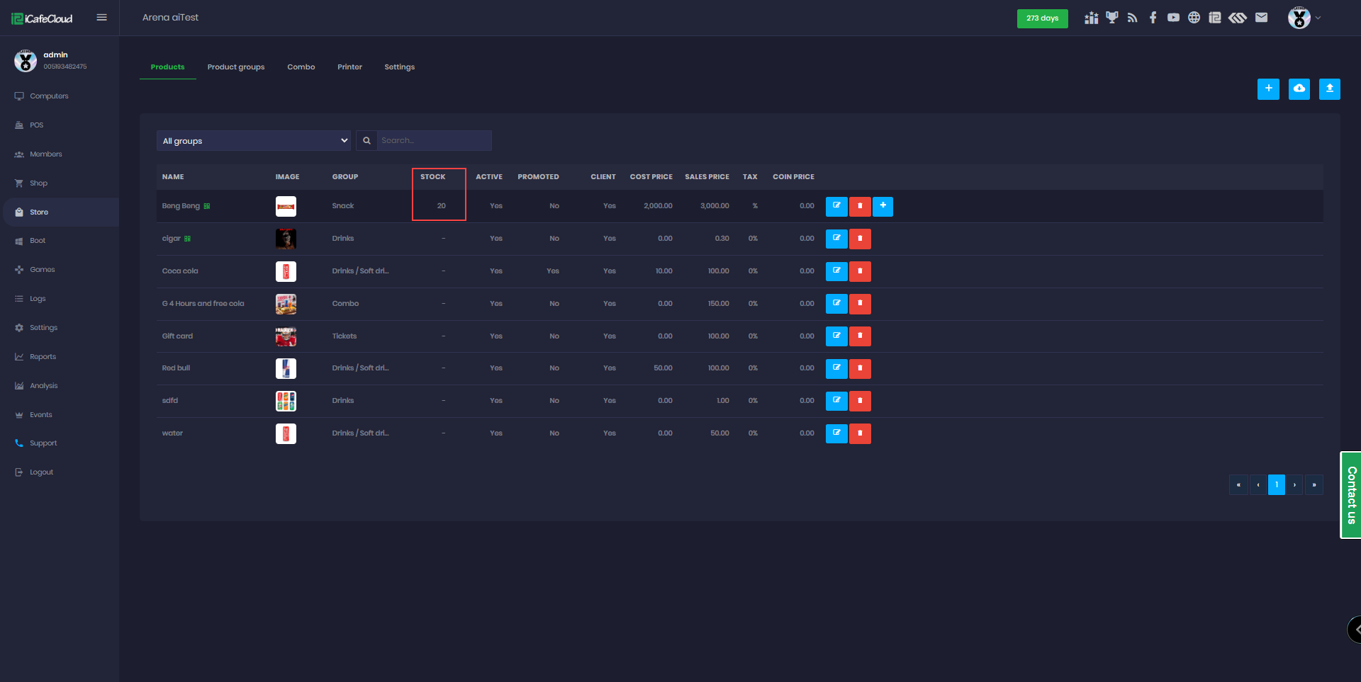Click the Facebook icon in header
The height and width of the screenshot is (682, 1361).
click(1153, 18)
